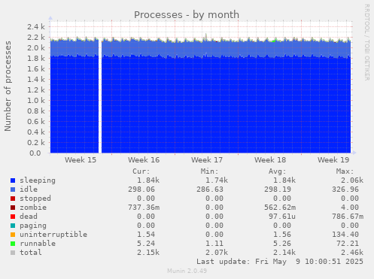
Task: Click uninterruptible max value 134.40
Action: [x=345, y=235]
